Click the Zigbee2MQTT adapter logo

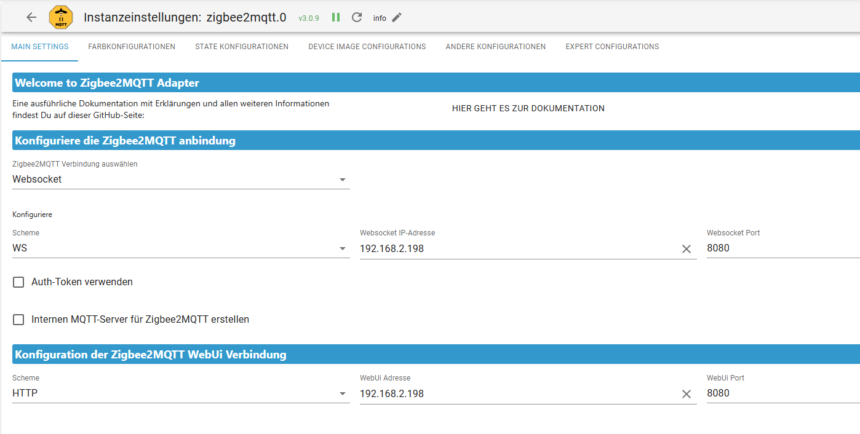pyautogui.click(x=60, y=17)
